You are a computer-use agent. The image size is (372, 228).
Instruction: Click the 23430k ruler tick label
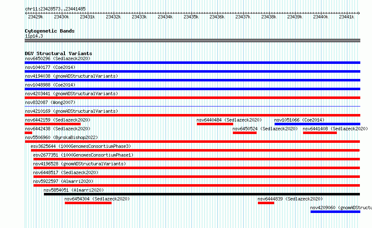61,17
